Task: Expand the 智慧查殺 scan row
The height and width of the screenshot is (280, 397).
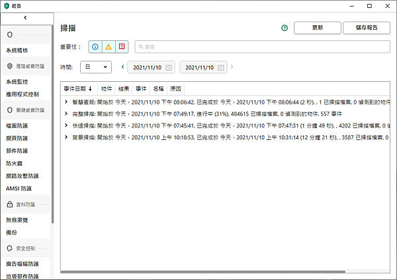Action: [x=66, y=102]
